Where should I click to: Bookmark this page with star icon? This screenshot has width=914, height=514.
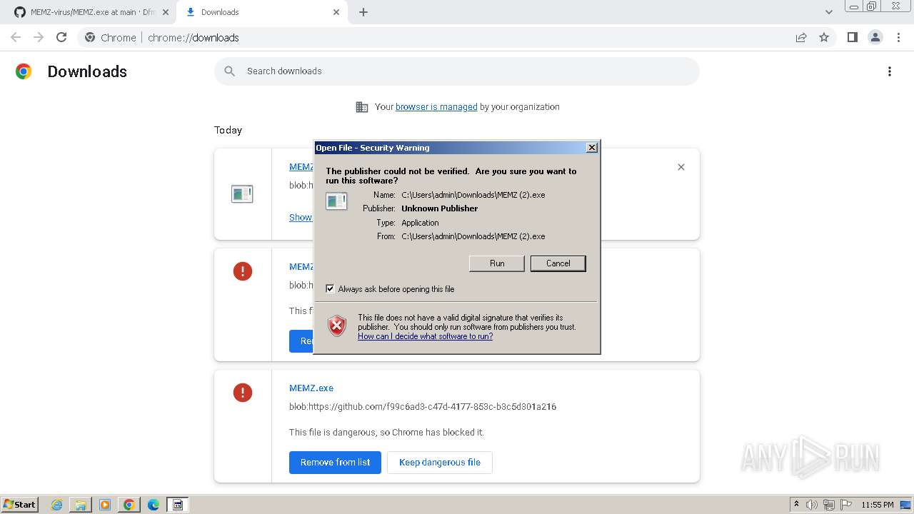(824, 38)
